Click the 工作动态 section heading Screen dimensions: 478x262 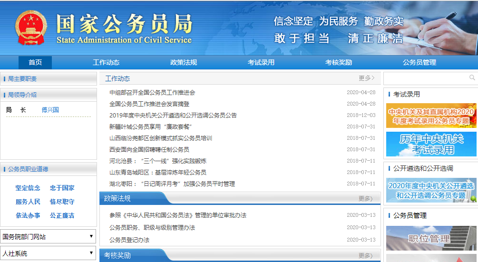coord(117,78)
